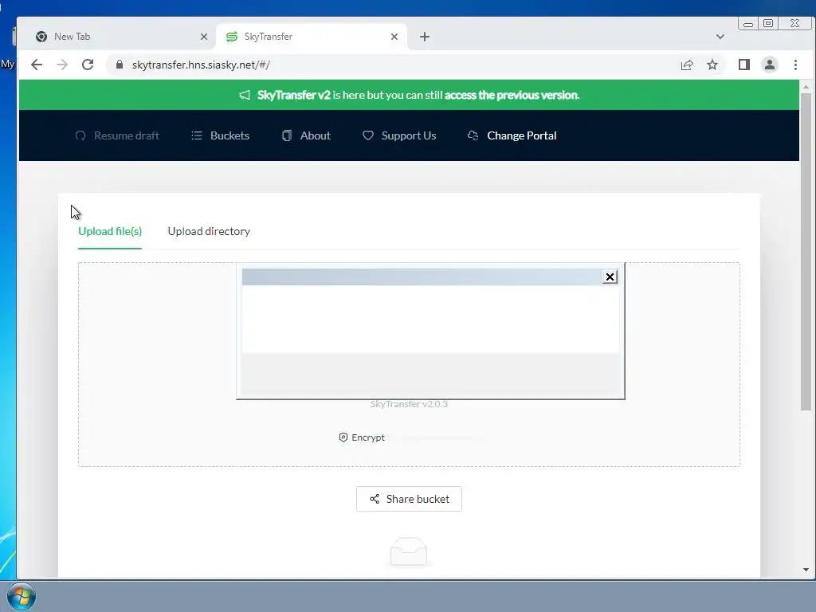Share this page from address bar
Screen dimensions: 816x612
click(687, 65)
